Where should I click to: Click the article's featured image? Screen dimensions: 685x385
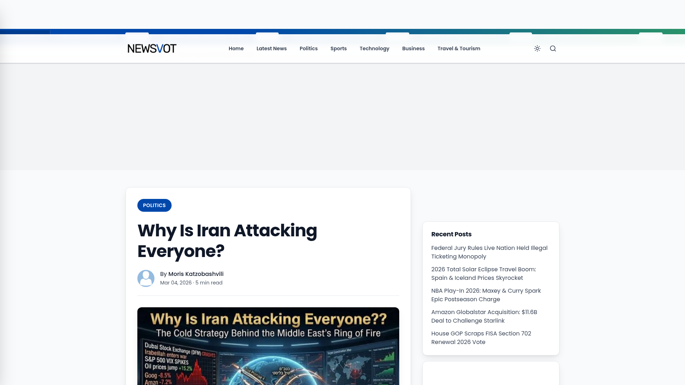[268, 346]
